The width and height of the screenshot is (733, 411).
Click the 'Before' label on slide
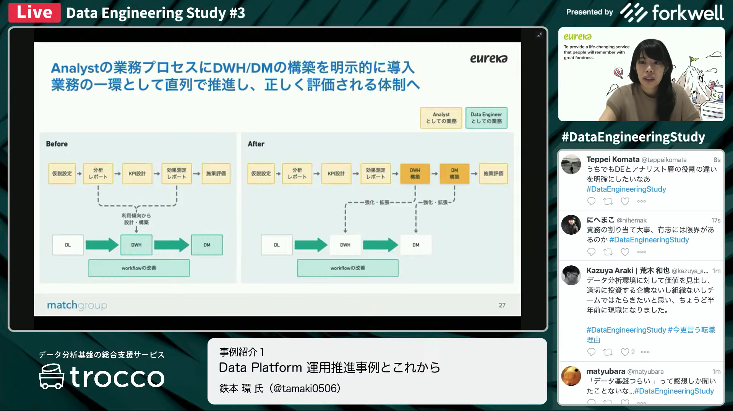click(x=57, y=144)
